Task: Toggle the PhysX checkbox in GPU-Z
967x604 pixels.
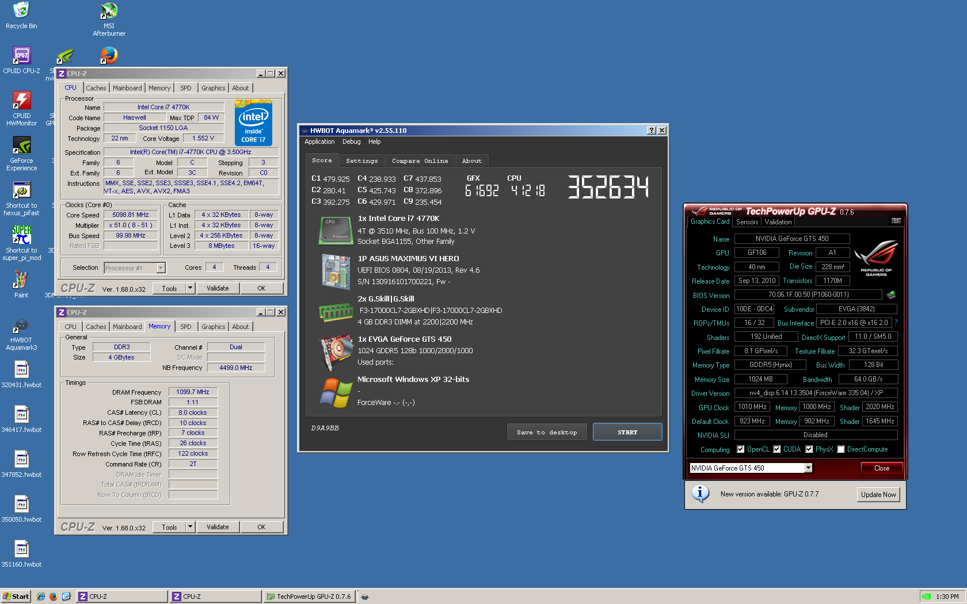Action: point(809,449)
